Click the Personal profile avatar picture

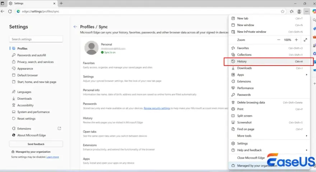[x=91, y=48]
